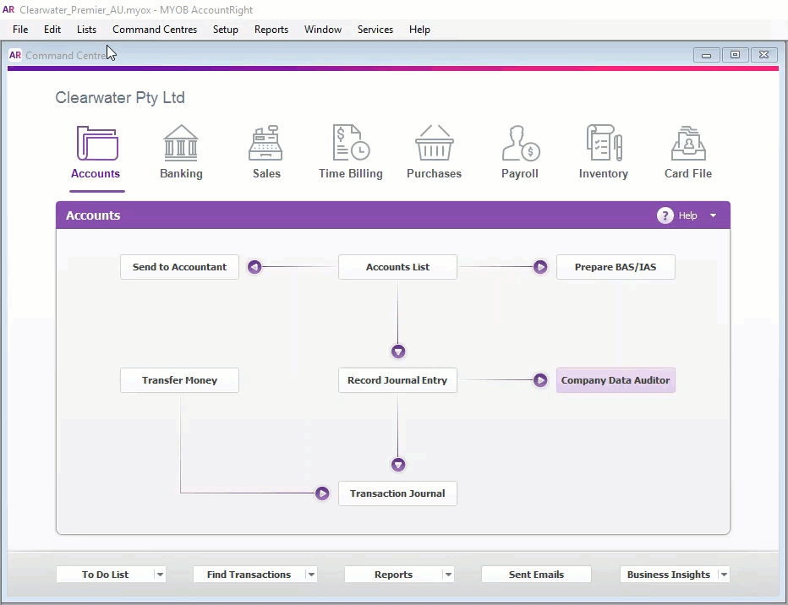788x605 pixels.
Task: Open the Lists menu
Action: tap(86, 30)
